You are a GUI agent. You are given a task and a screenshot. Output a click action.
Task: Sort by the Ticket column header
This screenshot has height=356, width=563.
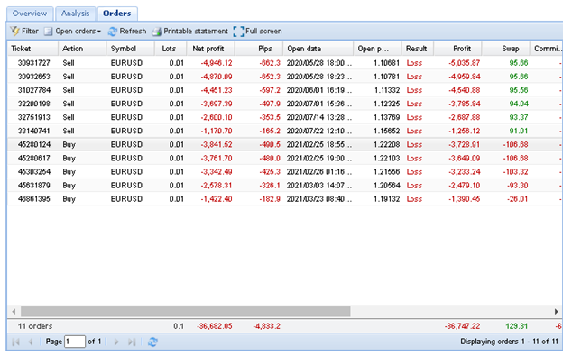pos(32,49)
